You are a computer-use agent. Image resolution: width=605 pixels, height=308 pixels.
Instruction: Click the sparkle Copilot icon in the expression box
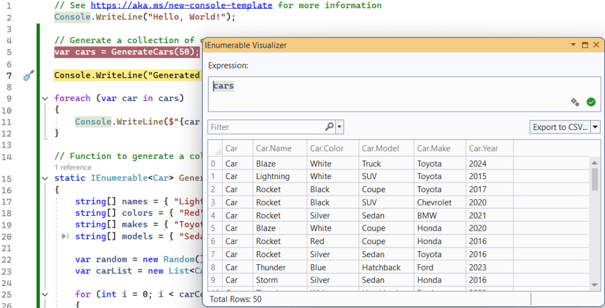click(x=575, y=102)
